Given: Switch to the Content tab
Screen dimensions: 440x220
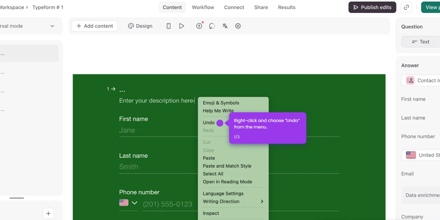Looking at the screenshot, I should (x=172, y=7).
